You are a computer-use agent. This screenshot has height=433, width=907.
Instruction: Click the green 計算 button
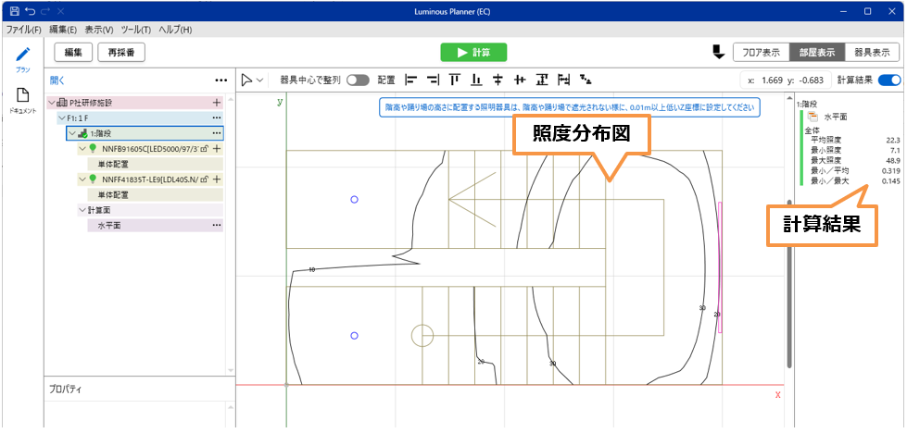coord(473,52)
